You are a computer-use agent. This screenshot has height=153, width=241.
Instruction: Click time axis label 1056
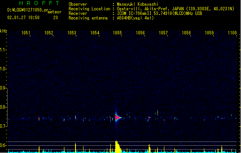tap(141, 33)
